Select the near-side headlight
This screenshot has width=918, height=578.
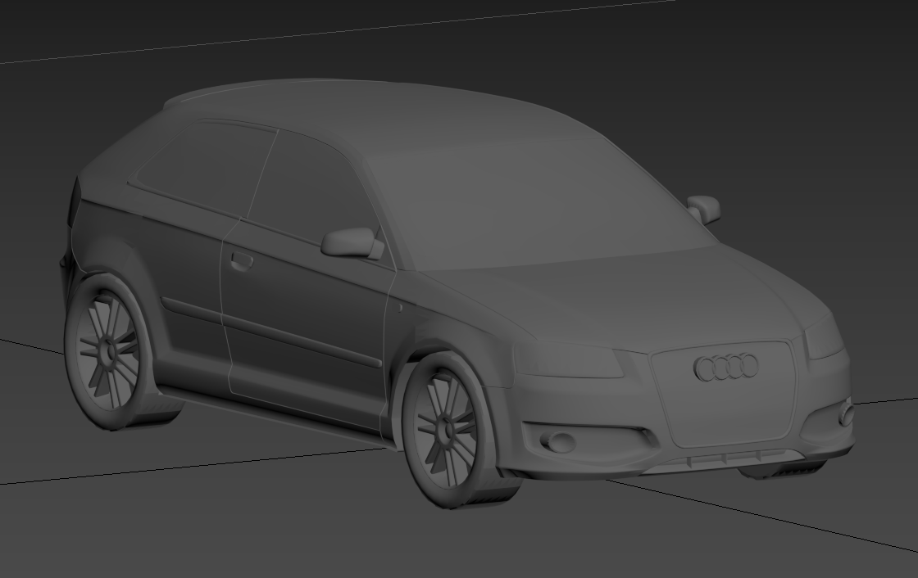click(x=568, y=359)
